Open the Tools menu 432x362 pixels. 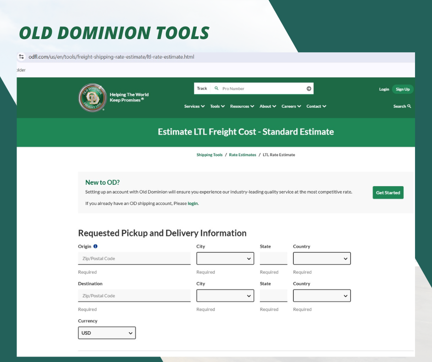click(x=217, y=106)
